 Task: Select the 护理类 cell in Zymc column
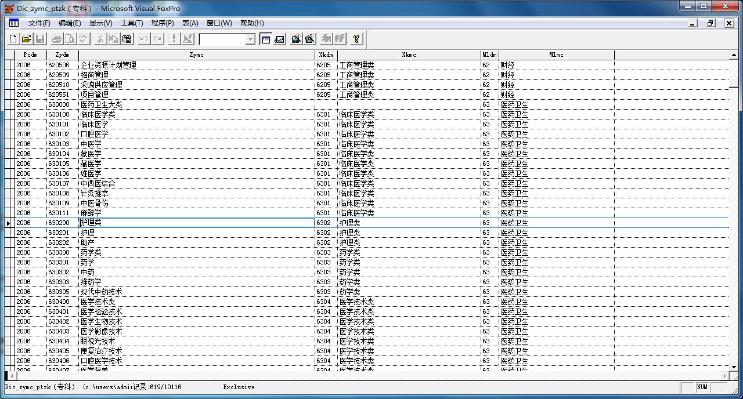pos(196,223)
